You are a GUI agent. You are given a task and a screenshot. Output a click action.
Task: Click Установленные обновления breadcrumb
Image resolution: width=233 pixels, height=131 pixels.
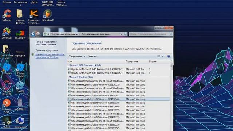[x=96, y=34]
